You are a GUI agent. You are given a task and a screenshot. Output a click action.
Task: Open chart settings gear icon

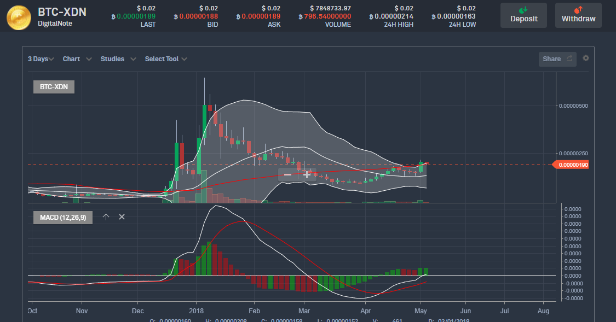point(586,58)
